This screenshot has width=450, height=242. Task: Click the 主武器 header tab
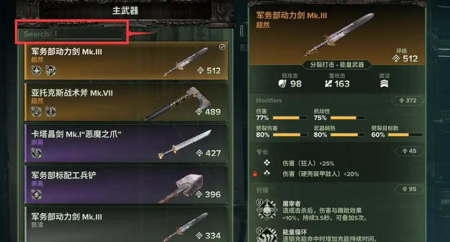click(126, 11)
